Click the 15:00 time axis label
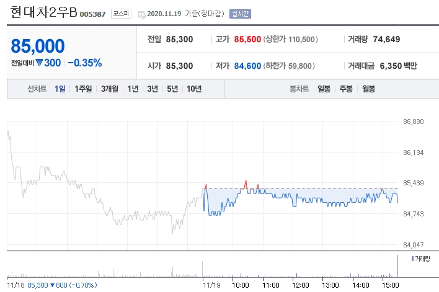This screenshot has height=292, width=439. coord(390,285)
